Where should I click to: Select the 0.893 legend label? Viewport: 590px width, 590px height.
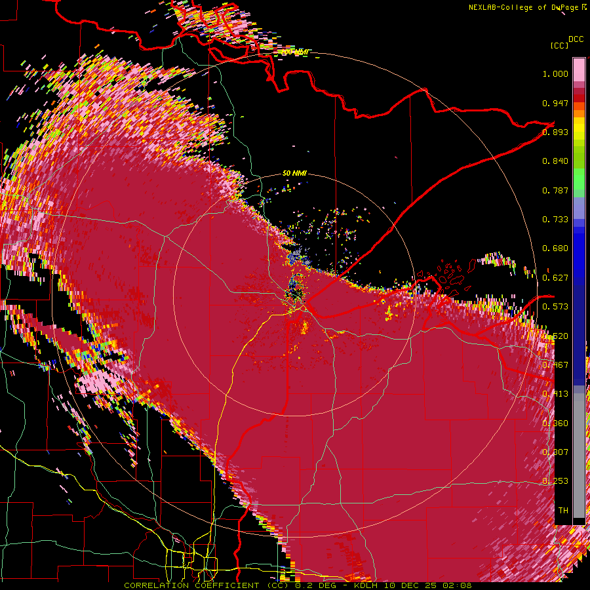(555, 132)
